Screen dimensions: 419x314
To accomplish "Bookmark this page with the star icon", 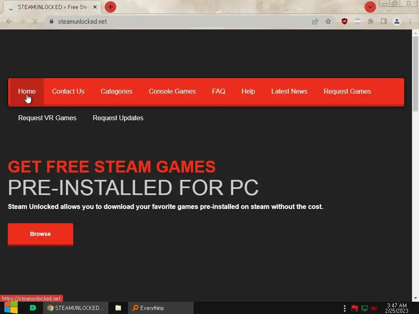I will 328,21.
